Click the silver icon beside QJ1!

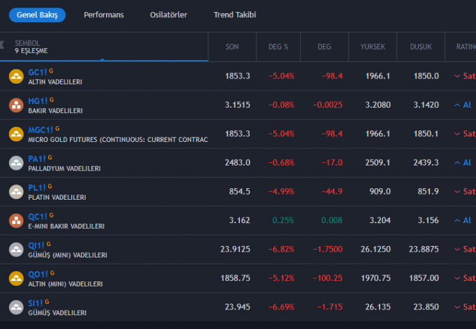16,249
